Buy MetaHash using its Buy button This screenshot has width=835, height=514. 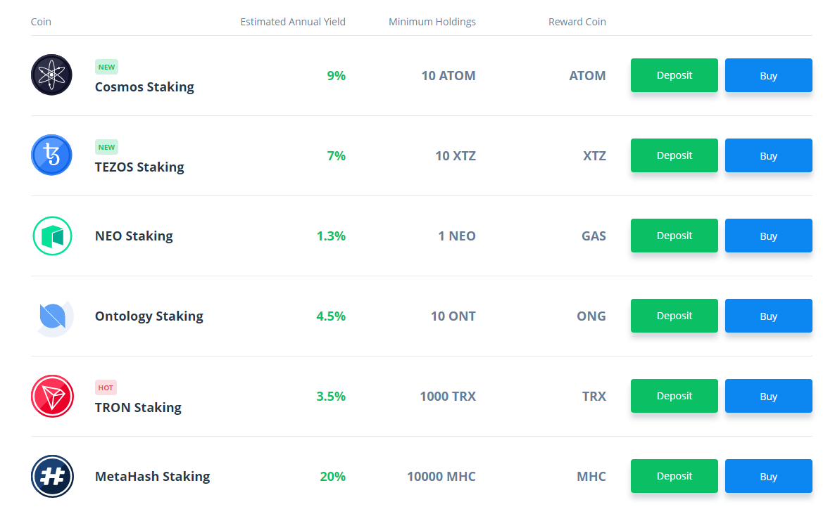coord(768,476)
